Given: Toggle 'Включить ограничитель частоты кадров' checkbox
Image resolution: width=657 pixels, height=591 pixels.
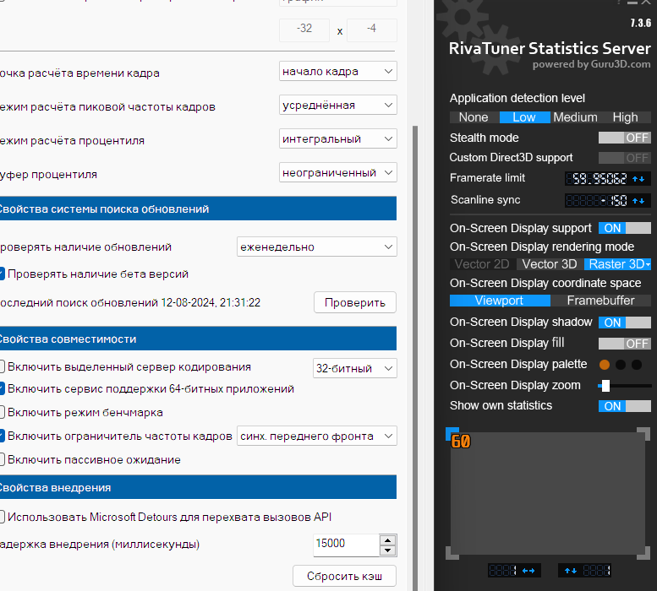Looking at the screenshot, I should [x=2, y=436].
